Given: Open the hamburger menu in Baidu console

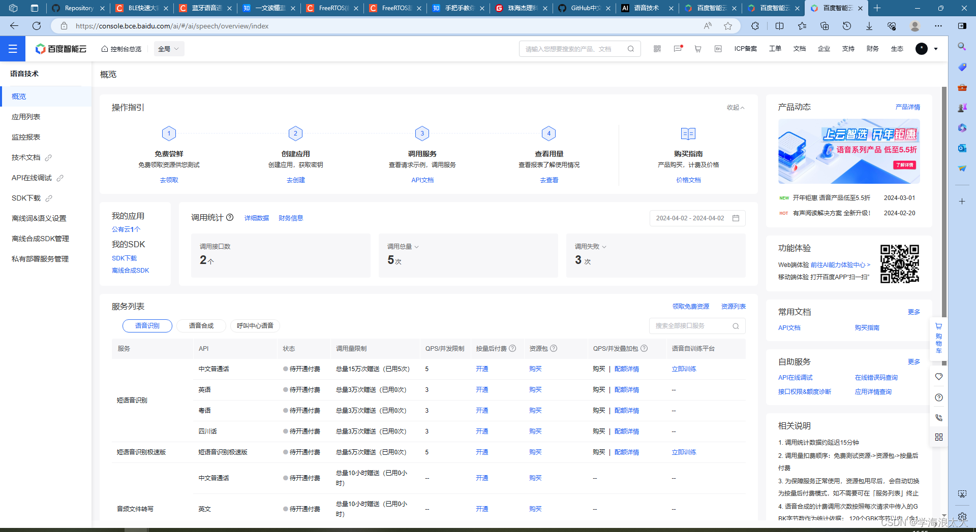Looking at the screenshot, I should tap(13, 49).
